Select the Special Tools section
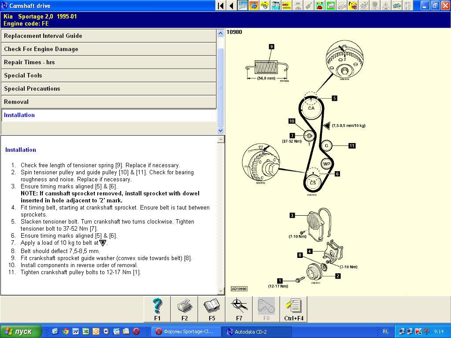 click(x=109, y=76)
